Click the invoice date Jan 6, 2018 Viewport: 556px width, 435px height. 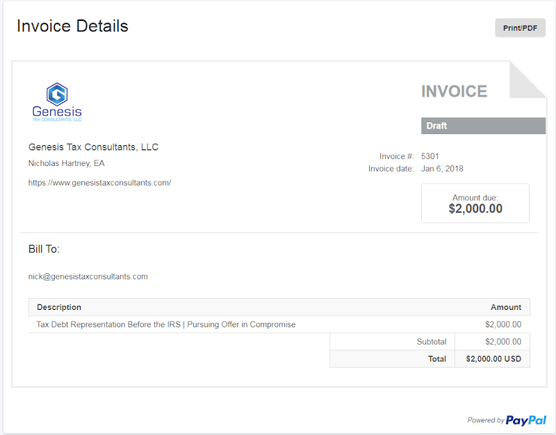[443, 168]
